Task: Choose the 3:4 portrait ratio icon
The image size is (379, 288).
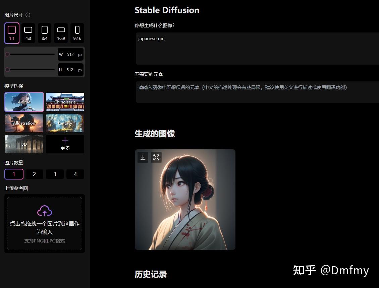Action: click(45, 33)
